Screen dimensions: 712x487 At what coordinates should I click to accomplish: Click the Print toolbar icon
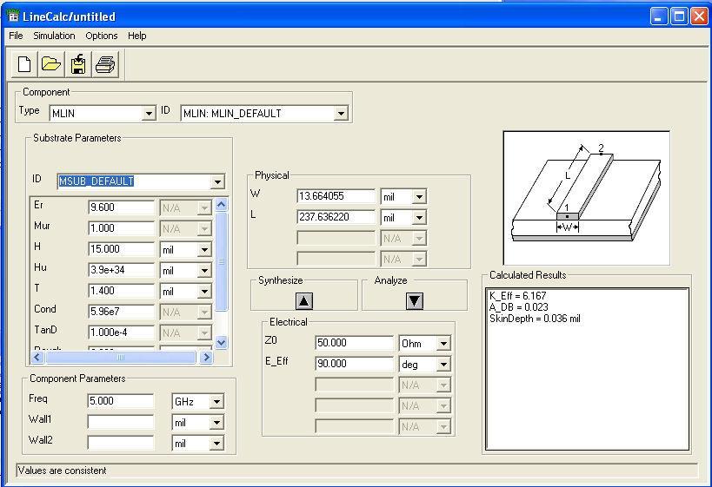tap(105, 64)
